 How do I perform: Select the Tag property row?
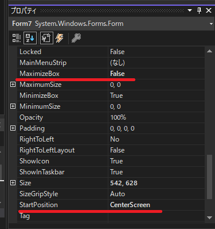pos(111,216)
